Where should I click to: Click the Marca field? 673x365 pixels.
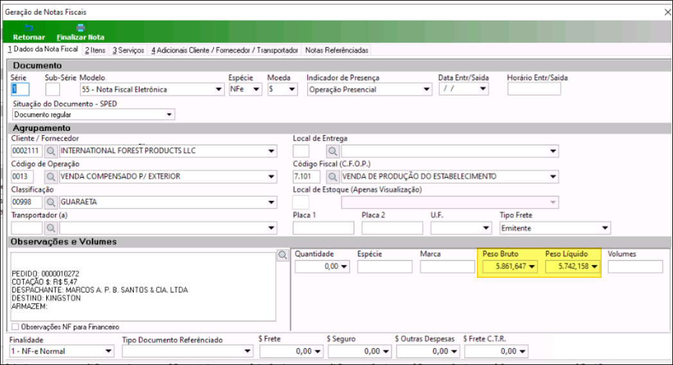(x=447, y=266)
